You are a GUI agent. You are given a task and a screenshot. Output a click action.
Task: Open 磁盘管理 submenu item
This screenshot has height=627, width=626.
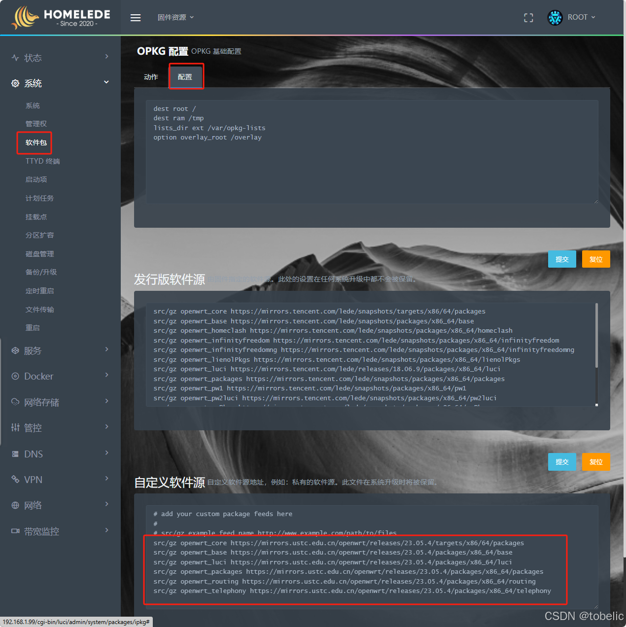[39, 254]
